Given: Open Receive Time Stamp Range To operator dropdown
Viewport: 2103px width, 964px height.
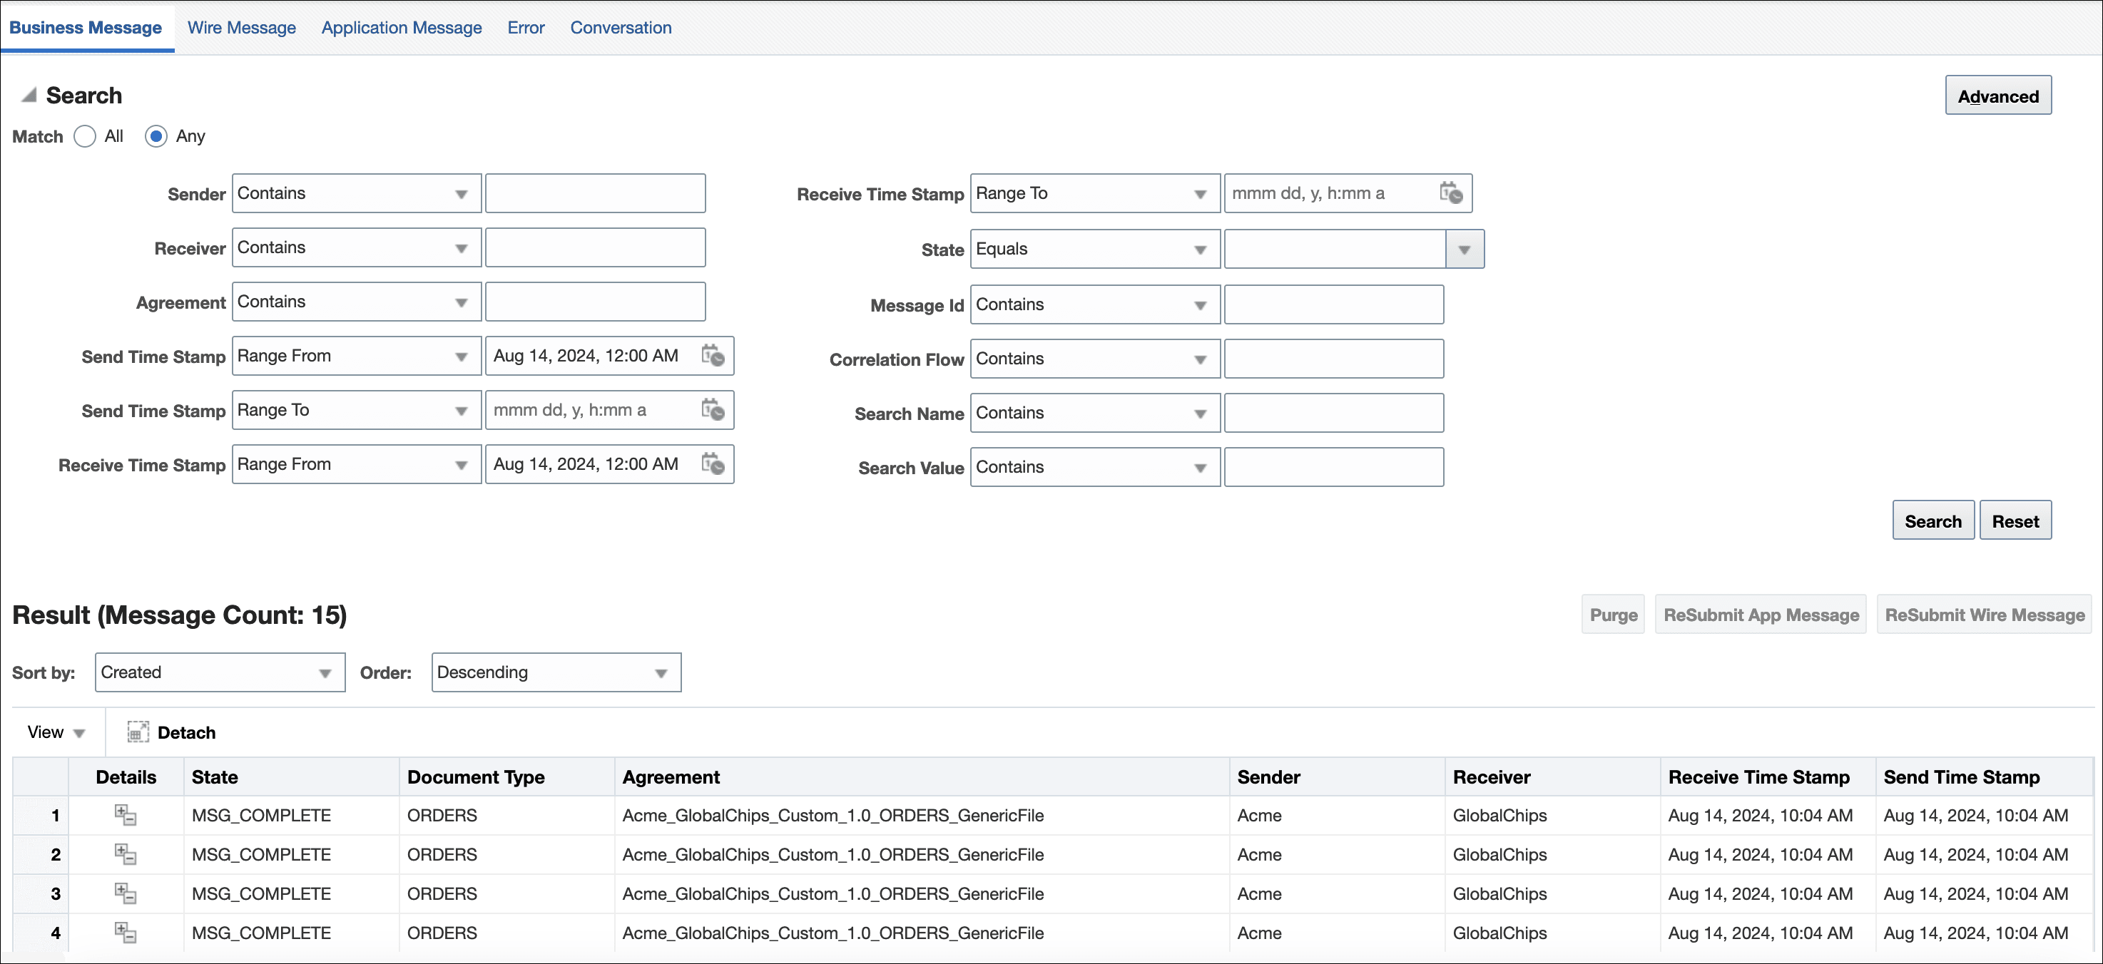Looking at the screenshot, I should click(1095, 193).
